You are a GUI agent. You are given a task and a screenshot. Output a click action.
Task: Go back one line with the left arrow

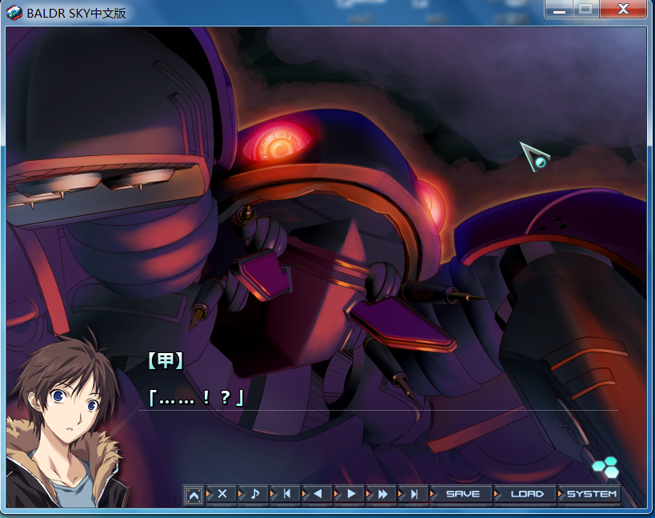coord(318,494)
